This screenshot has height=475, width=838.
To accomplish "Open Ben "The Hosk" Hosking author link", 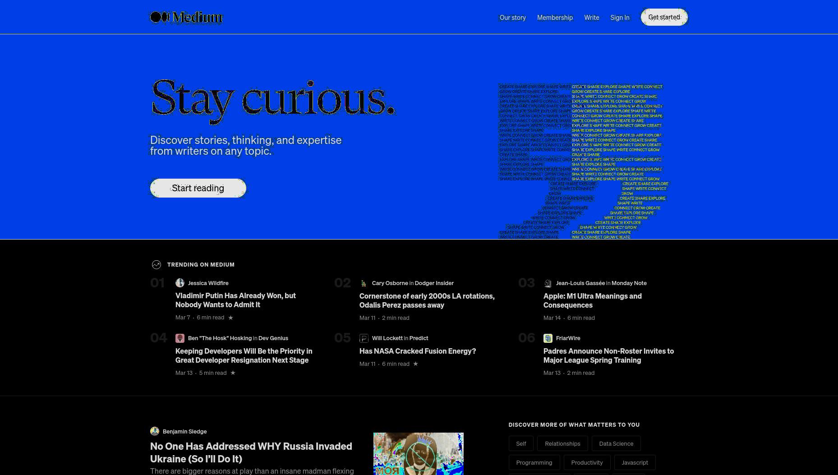I will point(220,338).
